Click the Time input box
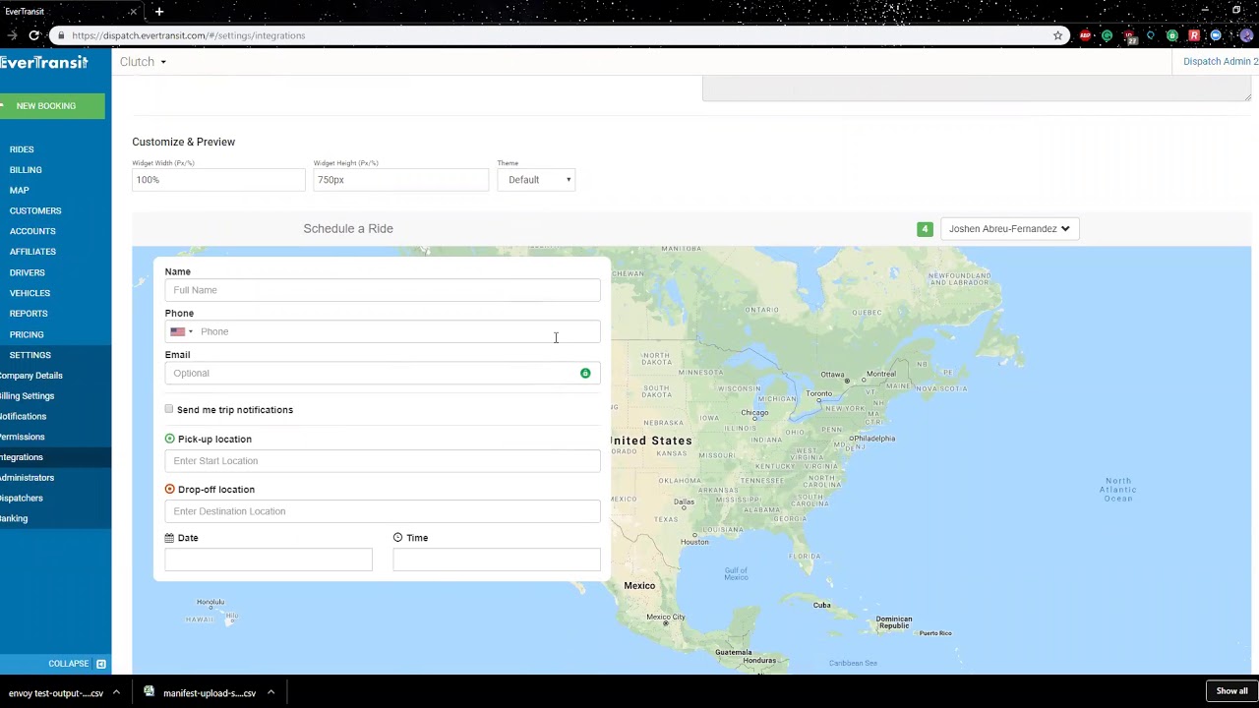The image size is (1259, 708). (497, 560)
